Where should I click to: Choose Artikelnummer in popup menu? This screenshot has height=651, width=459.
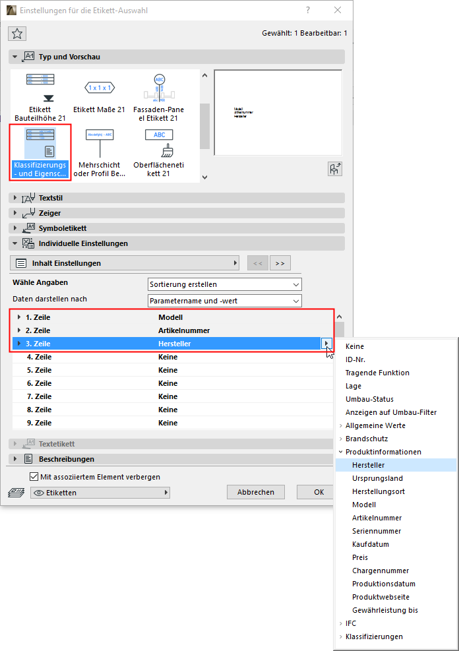coord(396,518)
